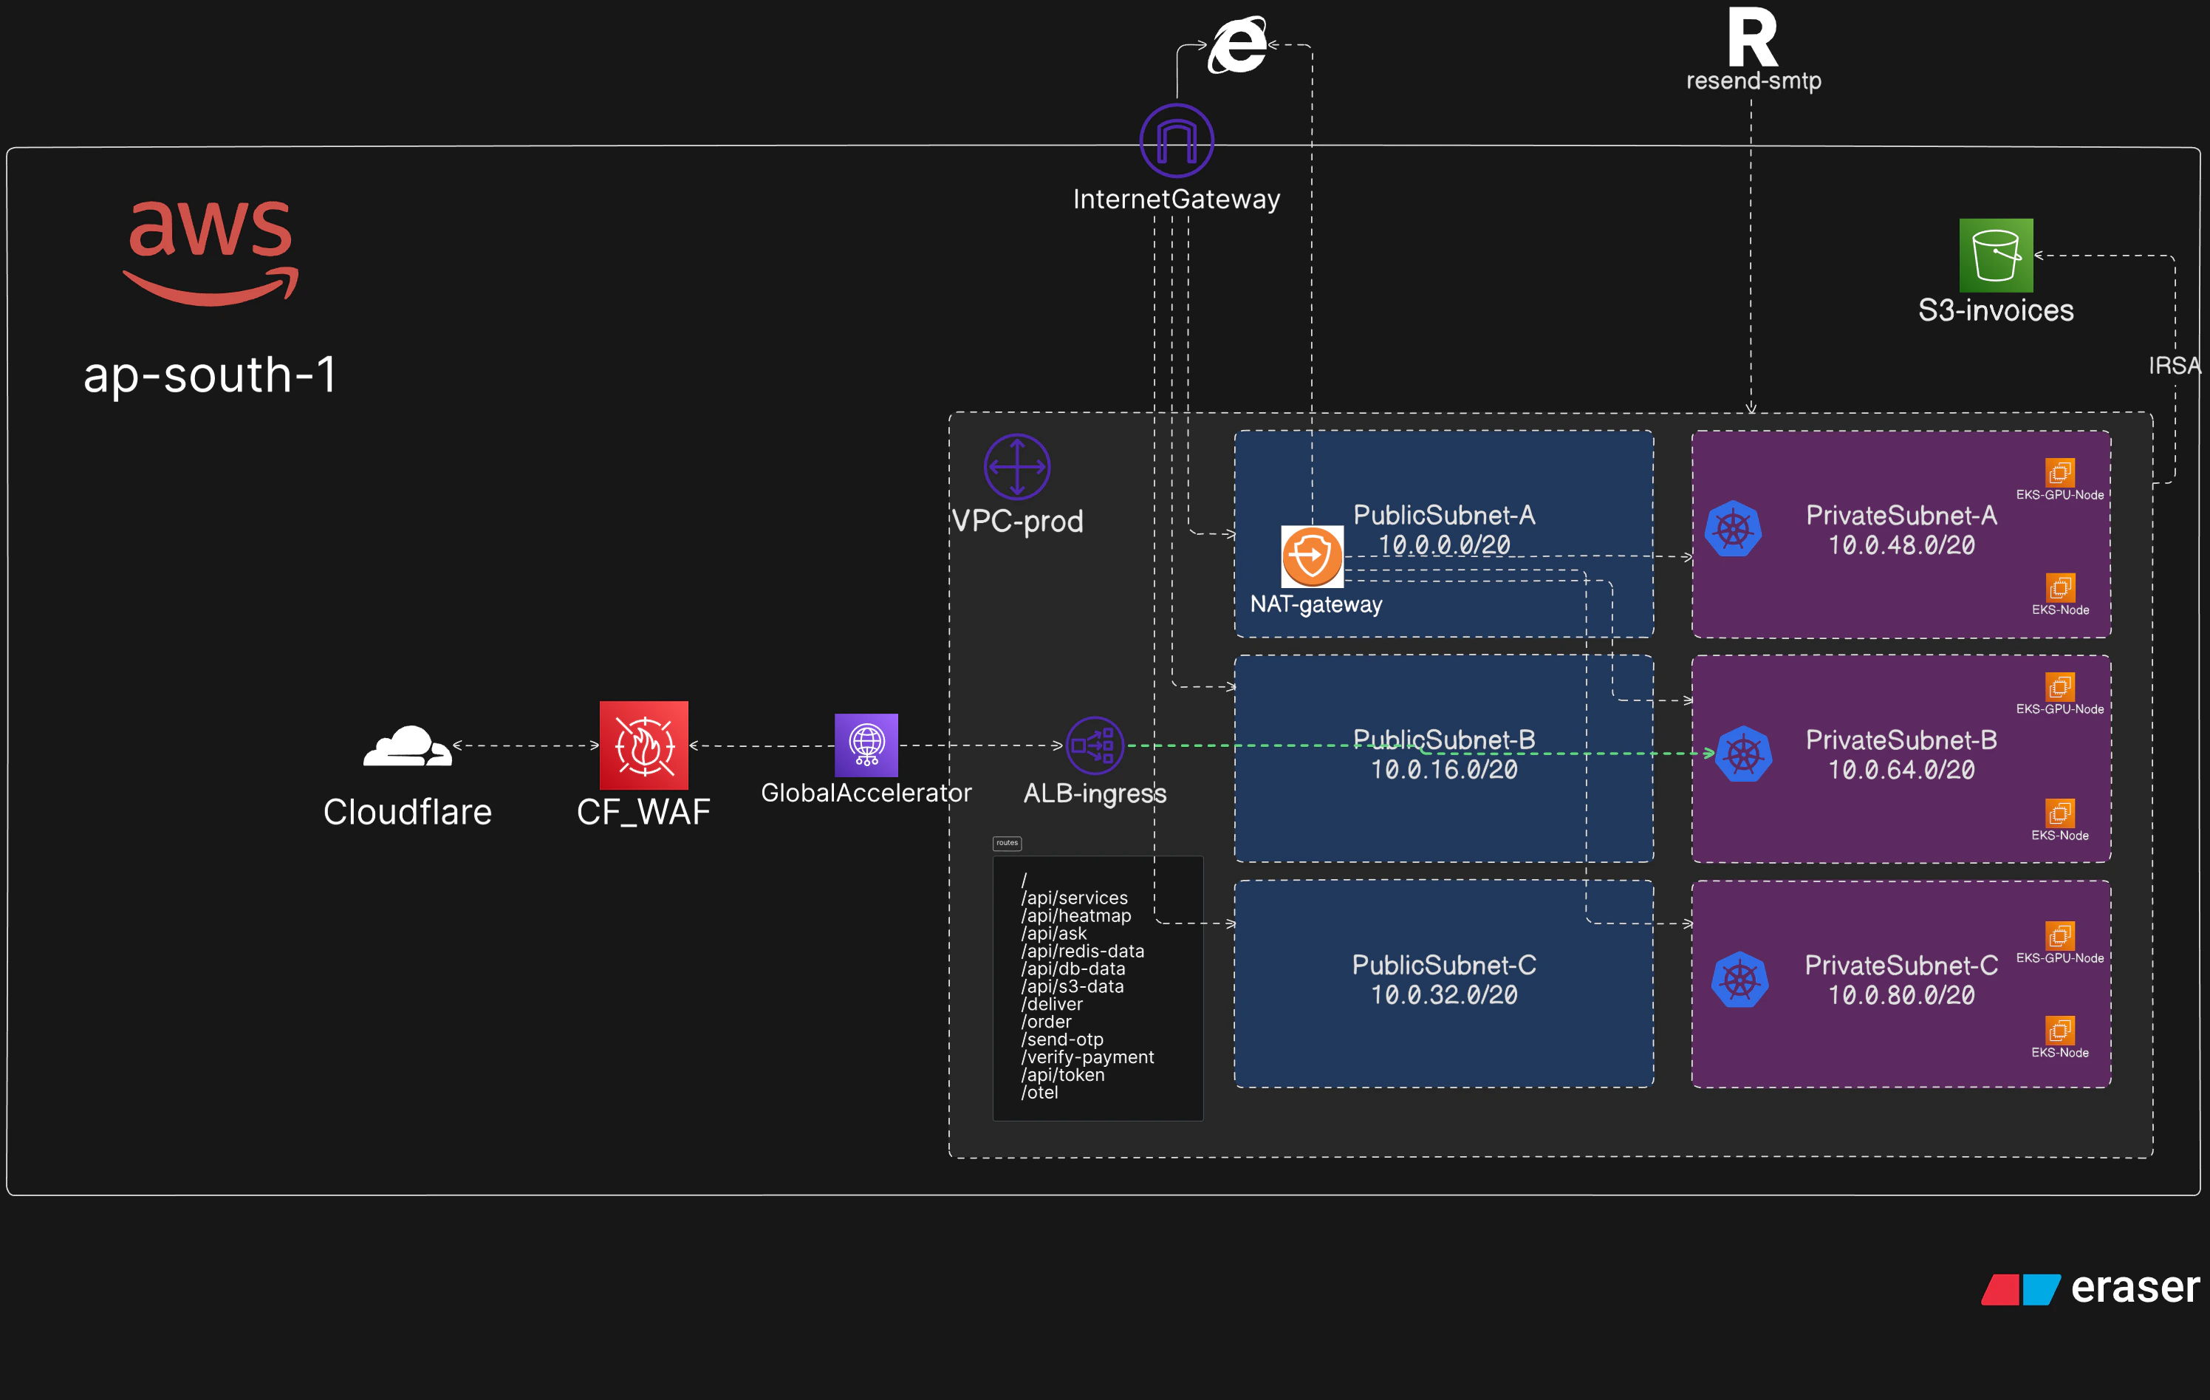Screen dimensions: 2210x1400
Task: Select the CF_WAF firewall icon
Action: pyautogui.click(x=643, y=745)
